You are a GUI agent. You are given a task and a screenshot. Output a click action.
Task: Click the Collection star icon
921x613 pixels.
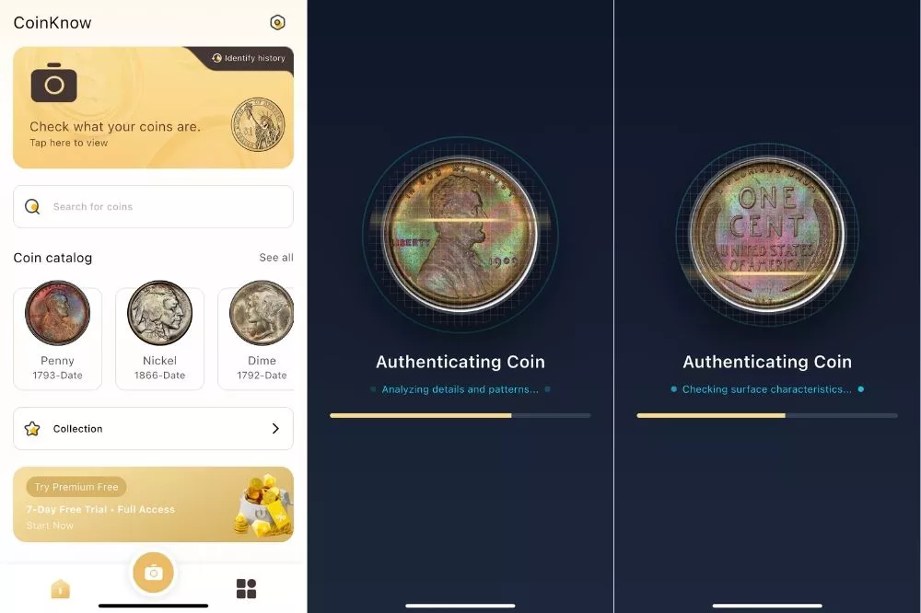[32, 429]
